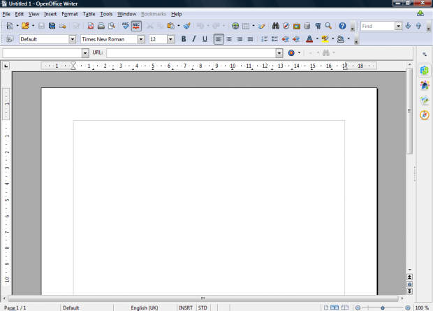Open the Format menu

tap(70, 14)
